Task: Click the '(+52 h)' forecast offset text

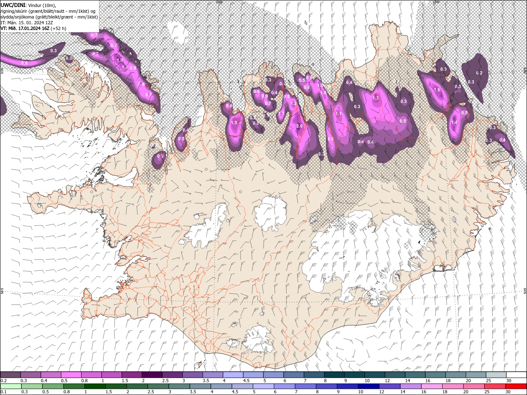Action: pos(58,28)
